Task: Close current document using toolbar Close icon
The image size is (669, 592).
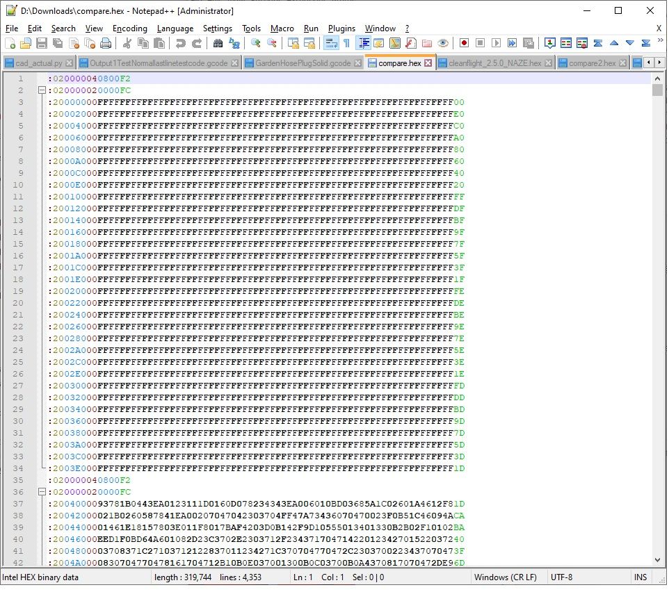Action: (x=74, y=43)
